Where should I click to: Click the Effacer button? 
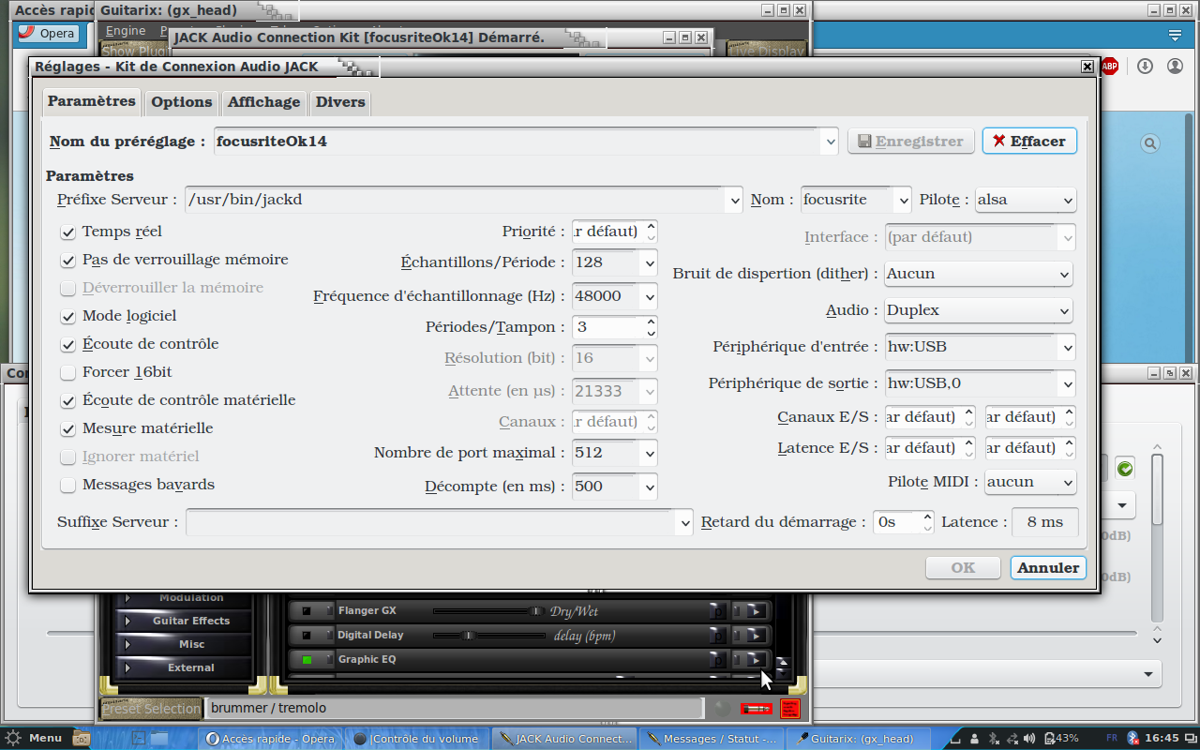[x=1029, y=142]
